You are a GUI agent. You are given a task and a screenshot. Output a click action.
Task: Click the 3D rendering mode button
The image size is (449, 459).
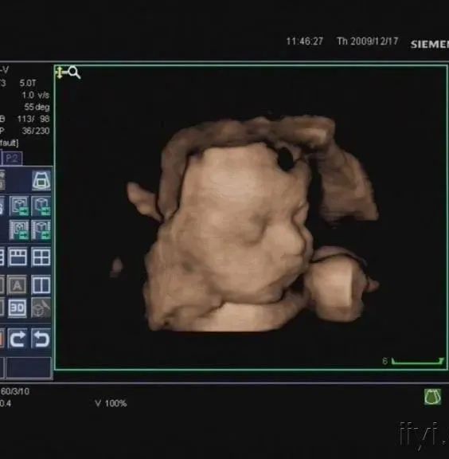tap(18, 308)
